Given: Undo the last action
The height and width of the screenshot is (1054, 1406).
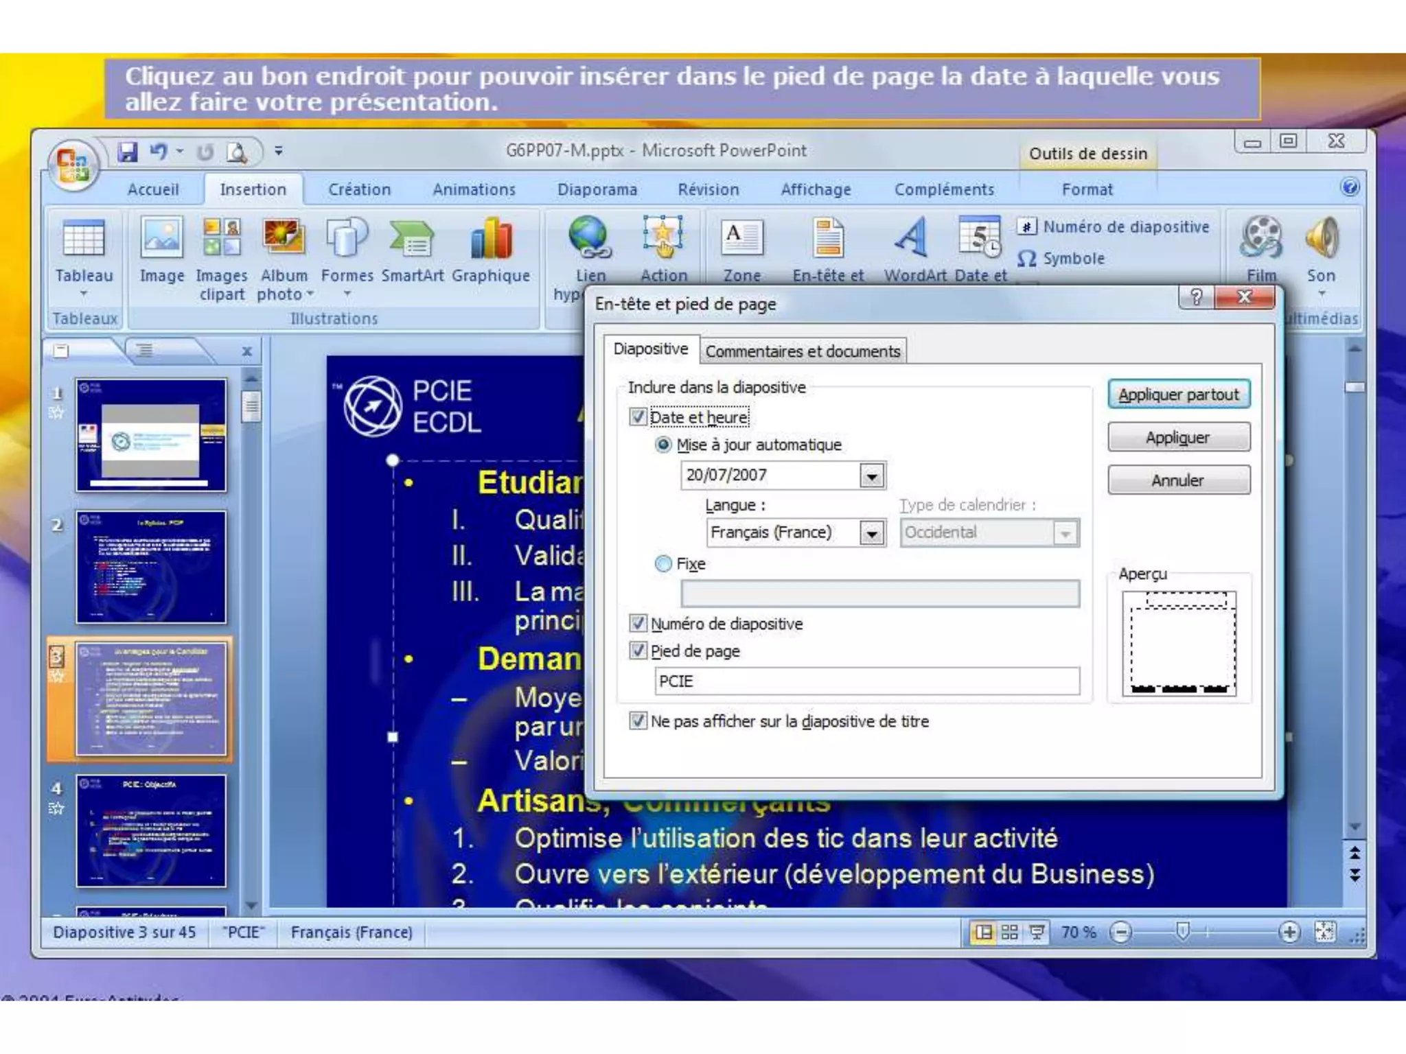Looking at the screenshot, I should (159, 152).
